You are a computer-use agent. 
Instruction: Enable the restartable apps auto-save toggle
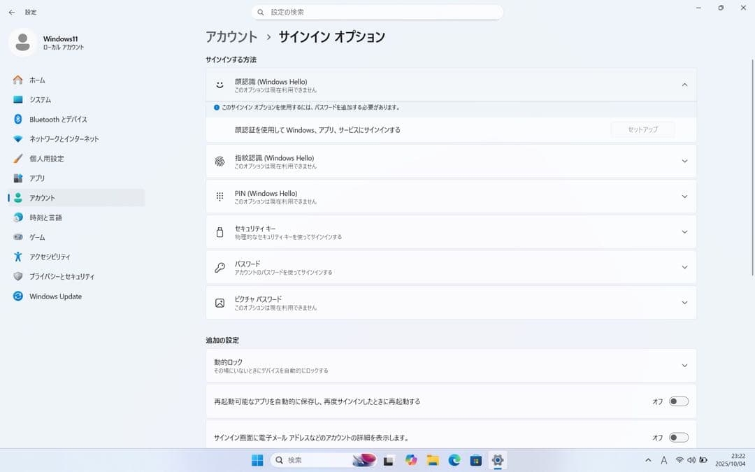click(676, 401)
